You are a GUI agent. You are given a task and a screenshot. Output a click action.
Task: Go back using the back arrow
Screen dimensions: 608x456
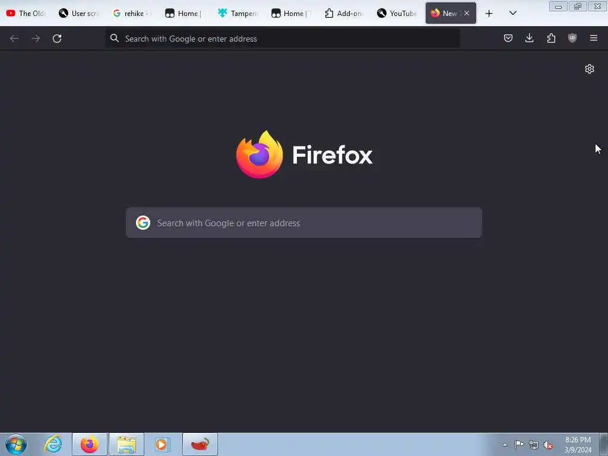tap(14, 39)
